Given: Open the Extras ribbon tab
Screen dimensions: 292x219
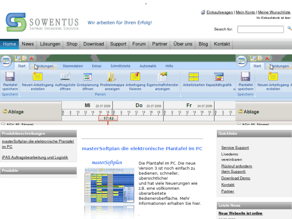Looking at the screenshot, I should 97,66.
